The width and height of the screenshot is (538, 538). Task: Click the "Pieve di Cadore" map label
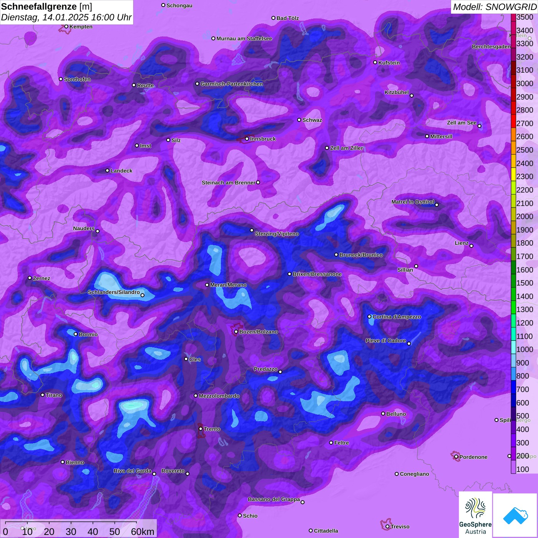pyautogui.click(x=386, y=340)
